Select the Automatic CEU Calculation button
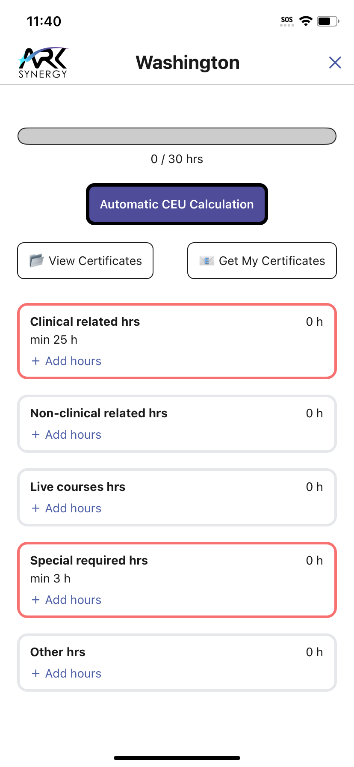354x767 pixels. 177,204
